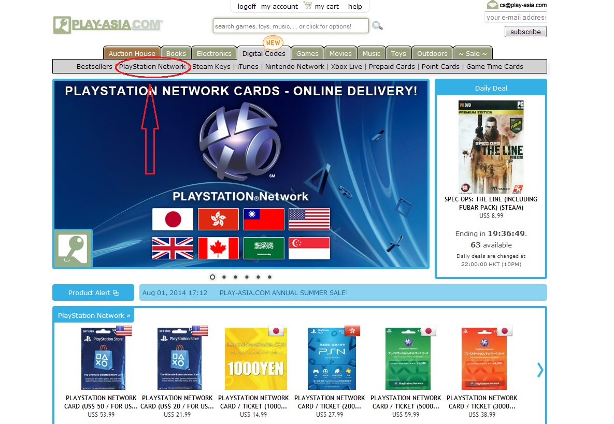614x424 pixels.
Task: Select the Canada flag on banner
Action: coord(218,248)
